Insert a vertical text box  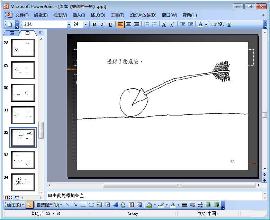107,205
